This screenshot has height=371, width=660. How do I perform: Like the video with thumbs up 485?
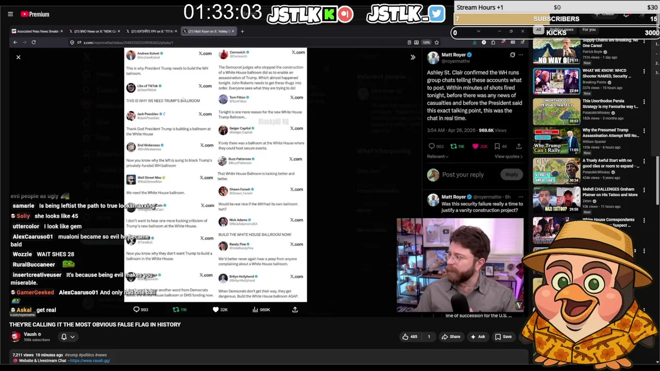(x=410, y=337)
